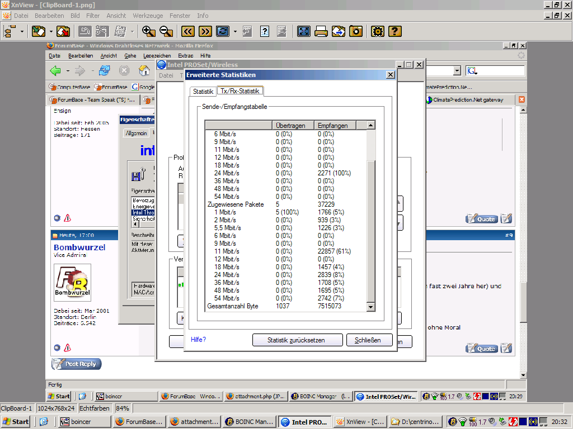Click the Reload icon in Firefox screenshot
Viewport: 573px width, 429px height.
[105, 70]
